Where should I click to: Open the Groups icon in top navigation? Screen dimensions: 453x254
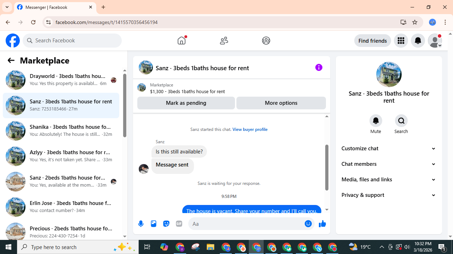(266, 41)
